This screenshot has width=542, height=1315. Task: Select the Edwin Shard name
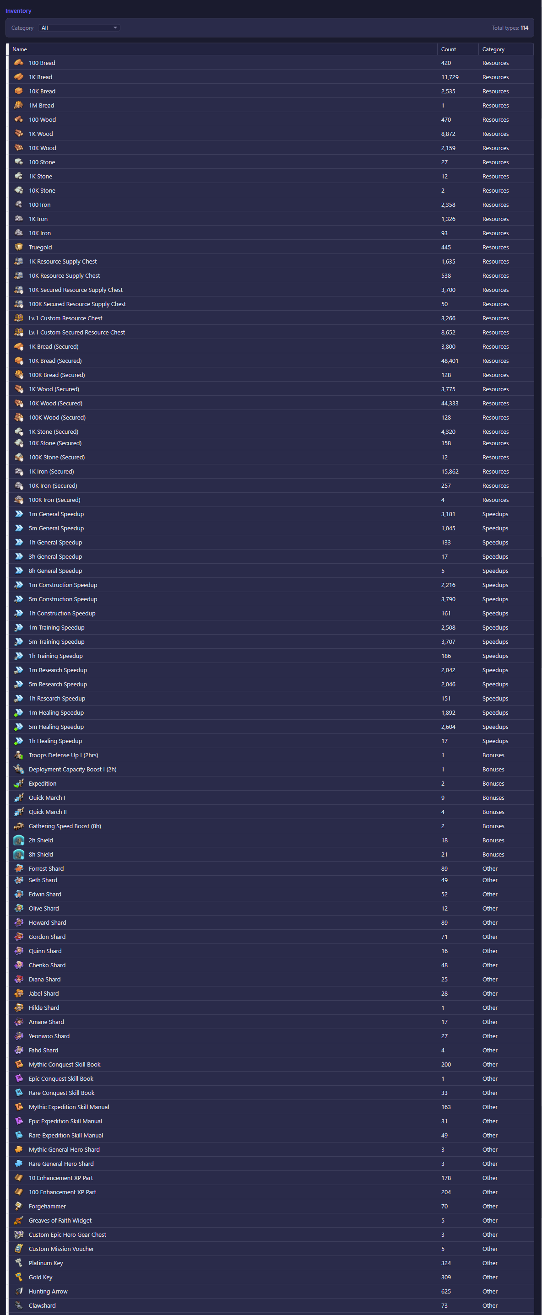(45, 895)
